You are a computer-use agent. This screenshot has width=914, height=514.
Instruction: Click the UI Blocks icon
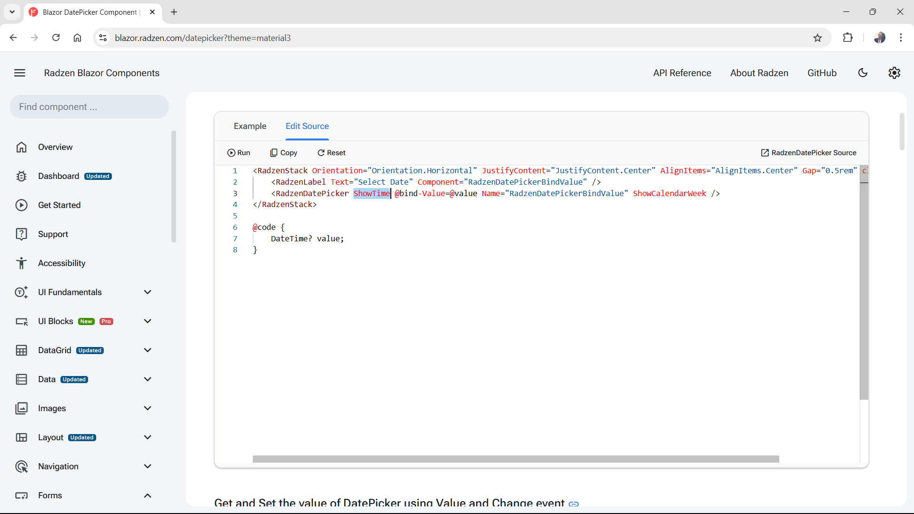(x=21, y=321)
